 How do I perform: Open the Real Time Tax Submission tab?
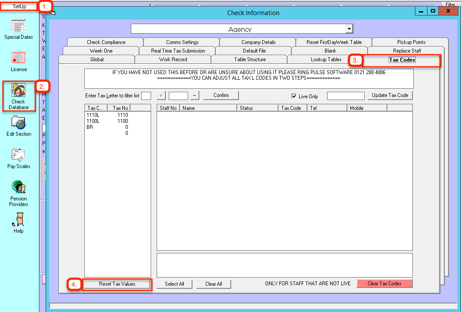coord(178,51)
